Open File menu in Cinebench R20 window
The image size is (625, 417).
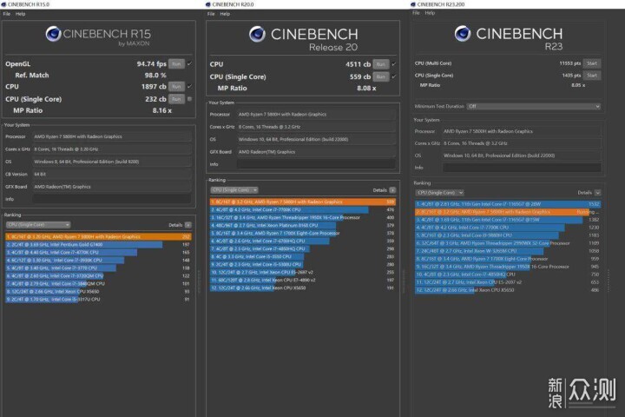(x=211, y=14)
